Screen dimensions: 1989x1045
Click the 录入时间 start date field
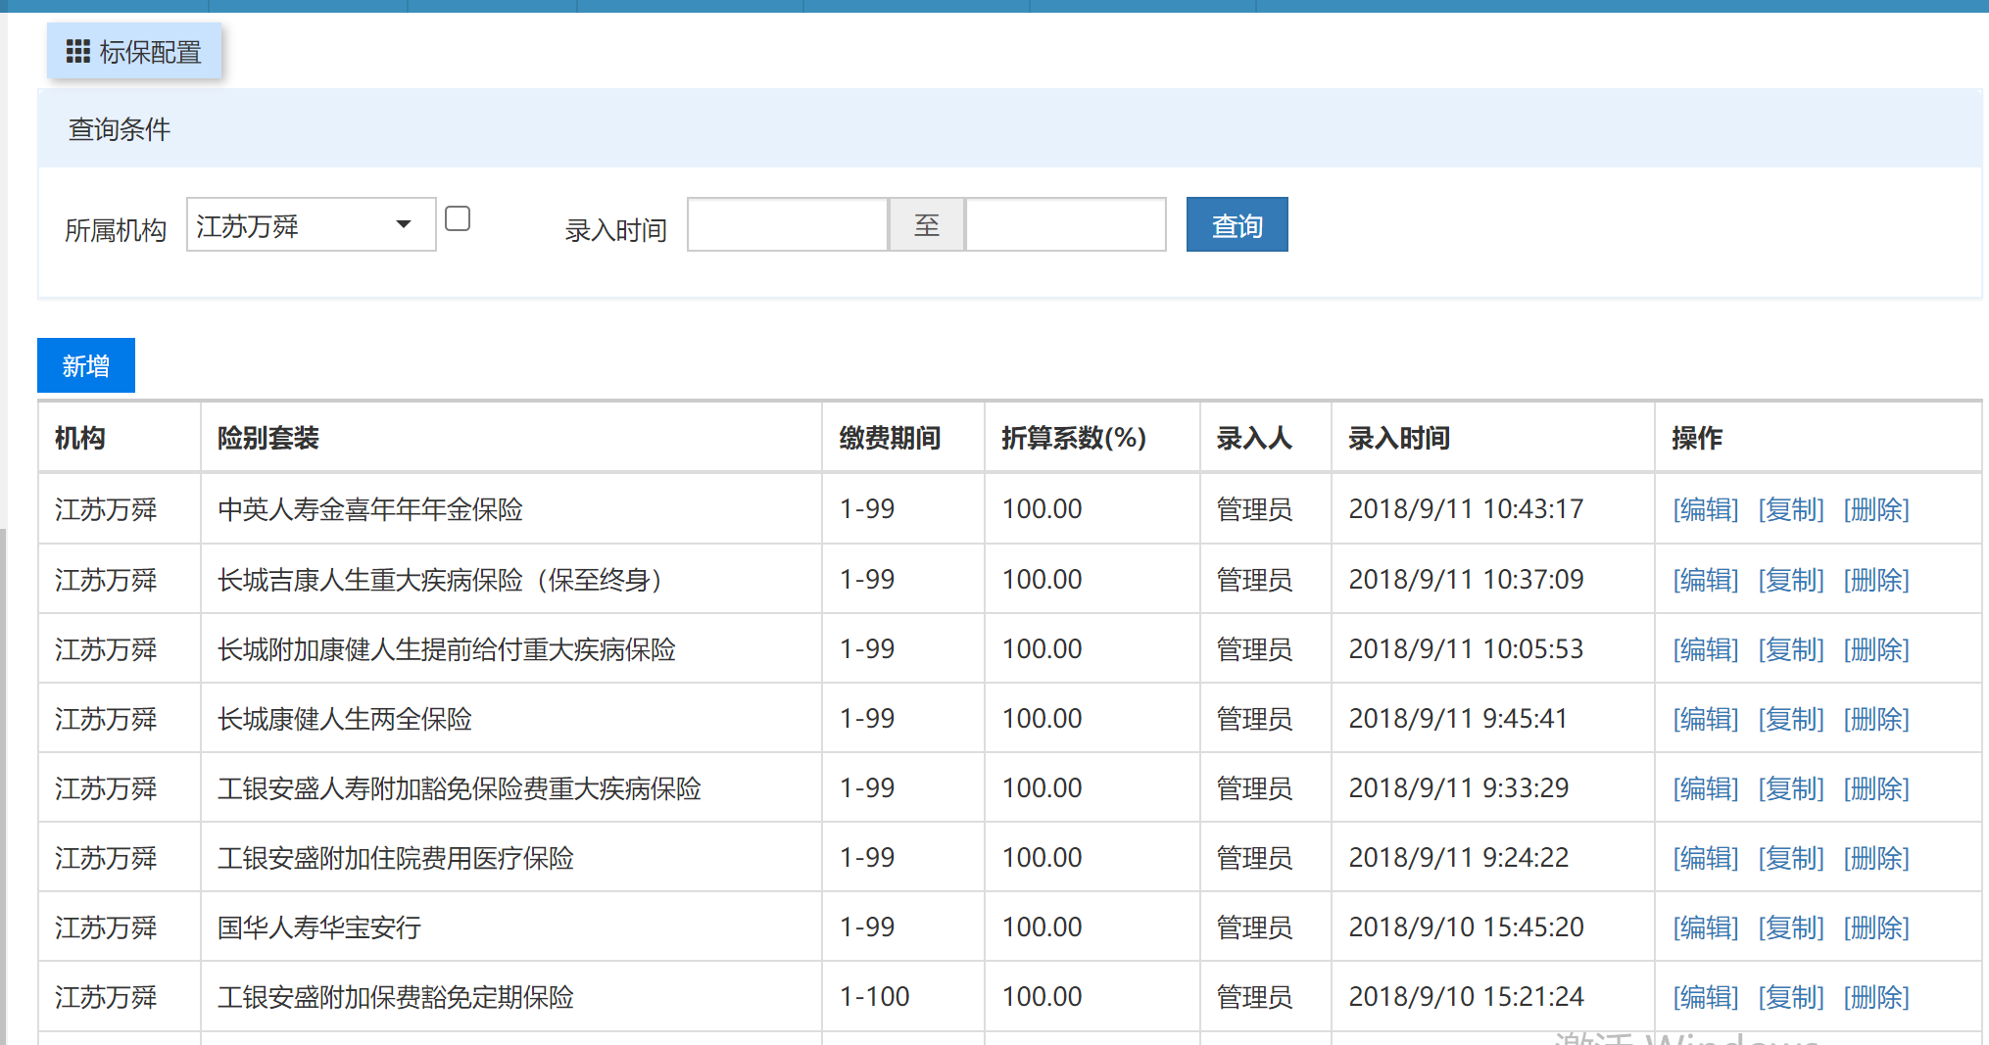pyautogui.click(x=787, y=225)
